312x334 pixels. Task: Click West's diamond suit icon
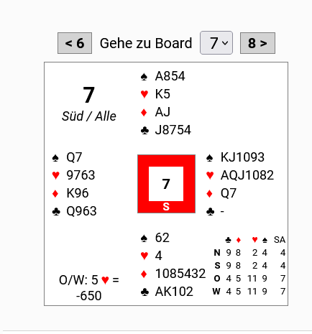tap(55, 193)
